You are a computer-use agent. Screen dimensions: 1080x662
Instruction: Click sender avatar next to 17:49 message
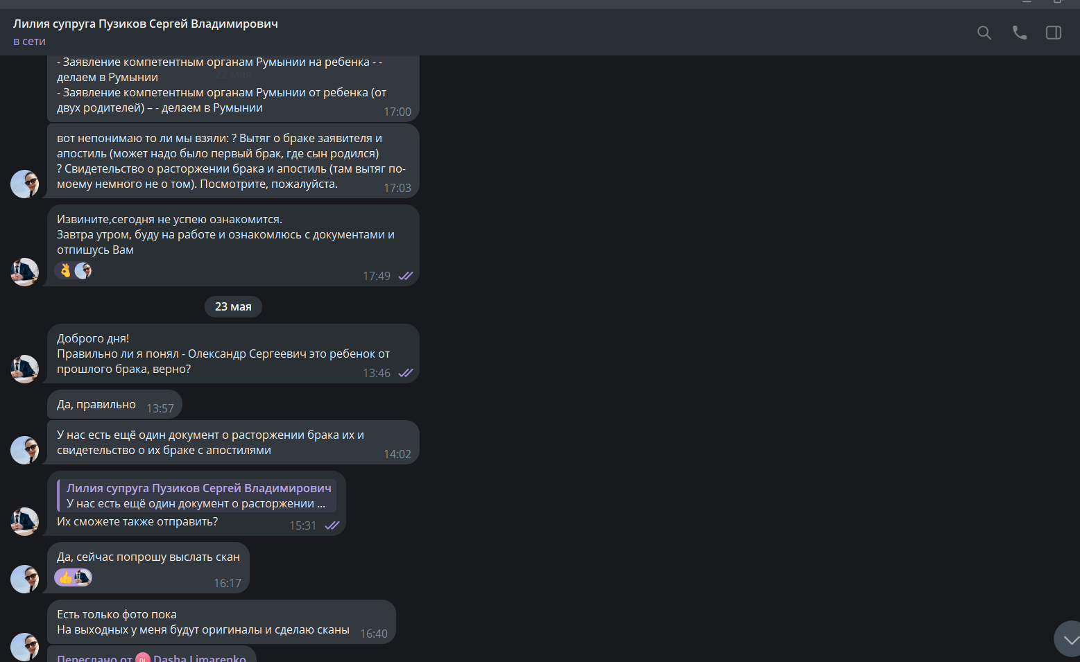click(24, 272)
